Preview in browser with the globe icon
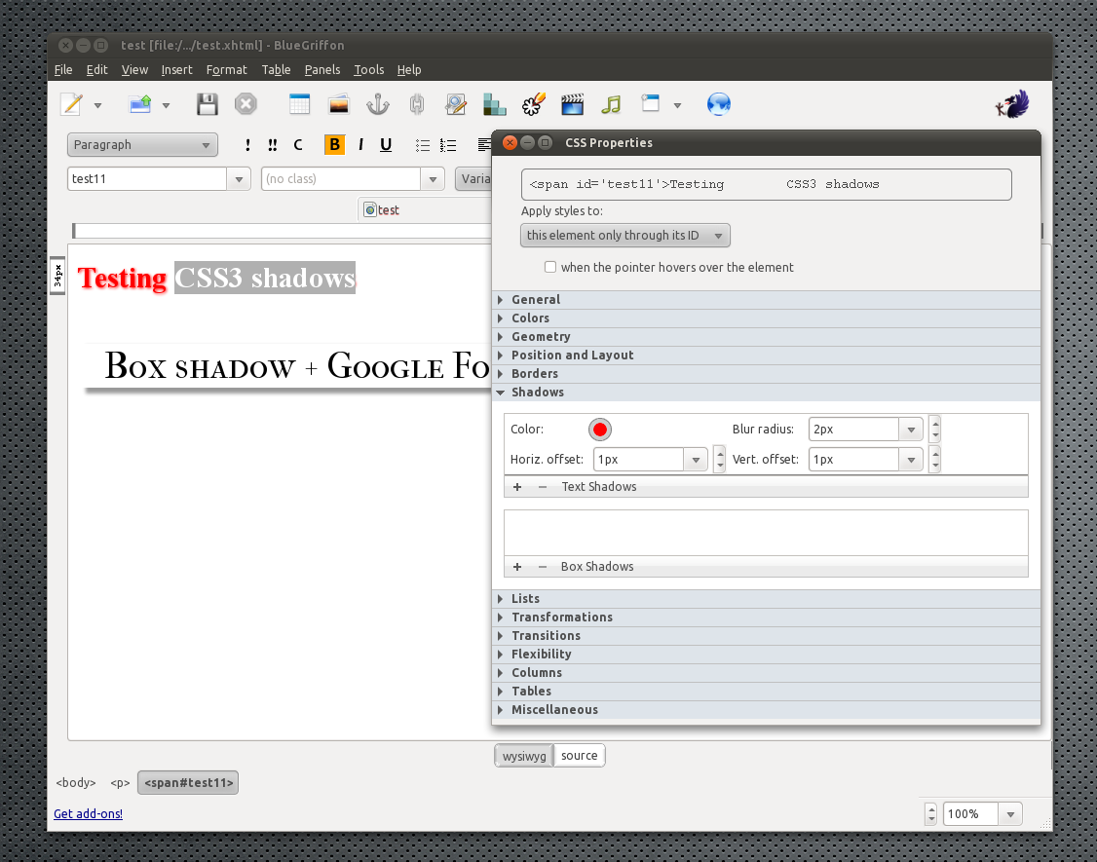Image resolution: width=1097 pixels, height=862 pixels. coord(719,104)
